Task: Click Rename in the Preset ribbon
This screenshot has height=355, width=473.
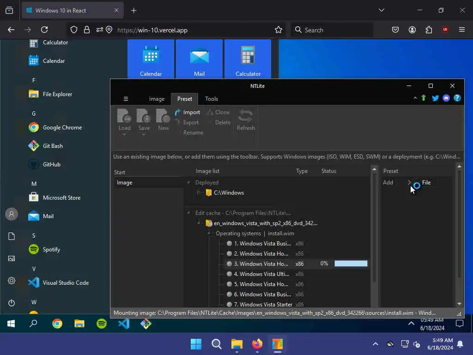Action: click(x=193, y=133)
